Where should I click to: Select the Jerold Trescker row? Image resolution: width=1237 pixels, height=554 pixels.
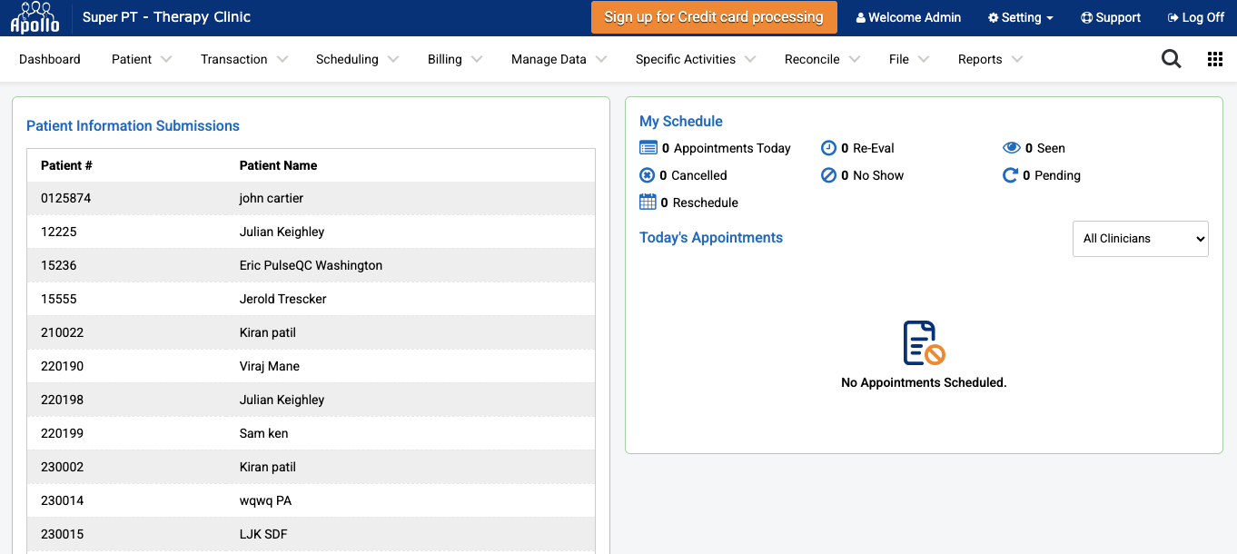[x=312, y=299]
